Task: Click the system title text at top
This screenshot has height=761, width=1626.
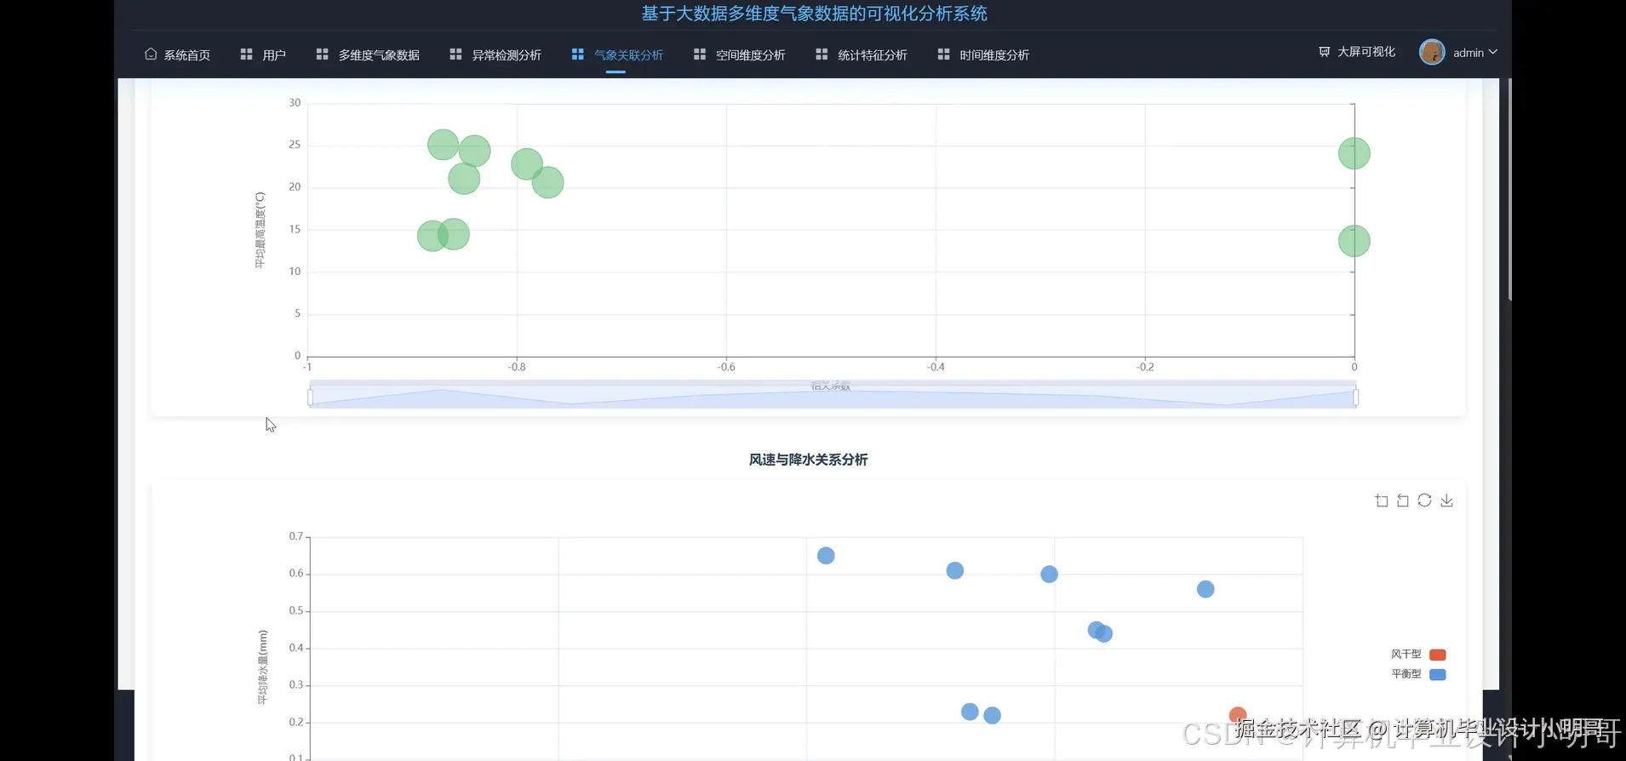Action: pyautogui.click(x=814, y=14)
